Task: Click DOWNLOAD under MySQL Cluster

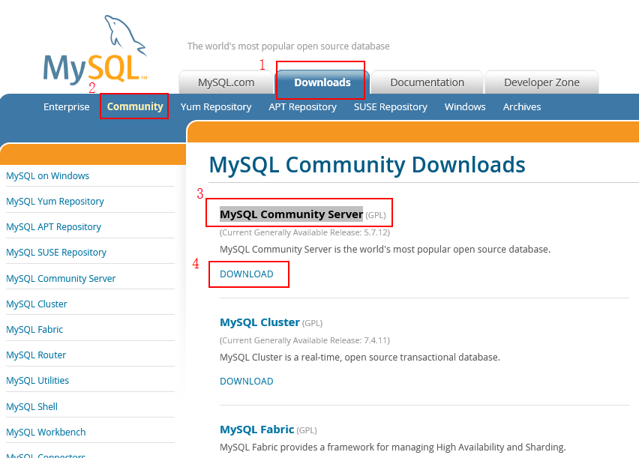Action: (x=247, y=382)
